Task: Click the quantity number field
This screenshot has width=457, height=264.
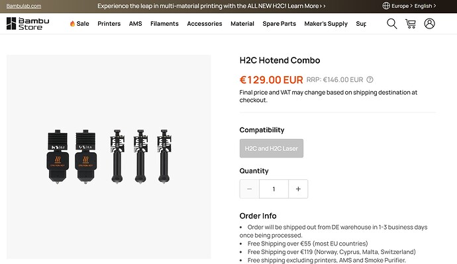Action: coord(274,189)
